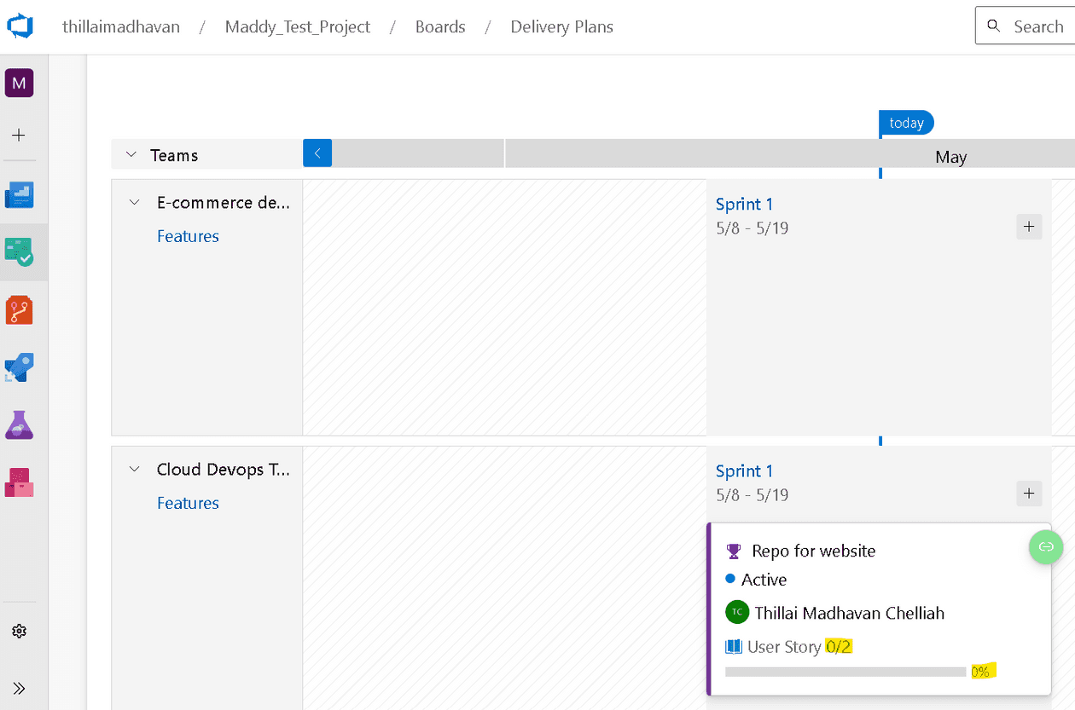Open the Overview hub icon
This screenshot has width=1075, height=710.
[x=19, y=195]
